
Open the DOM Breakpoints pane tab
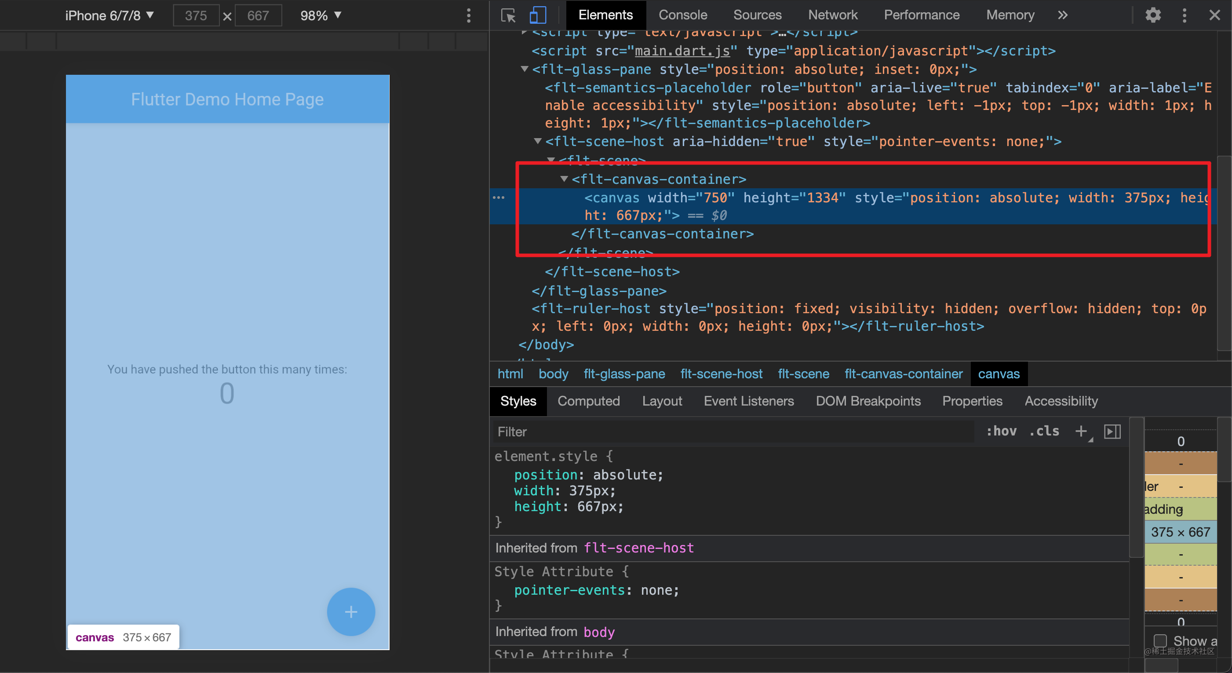pyautogui.click(x=868, y=401)
